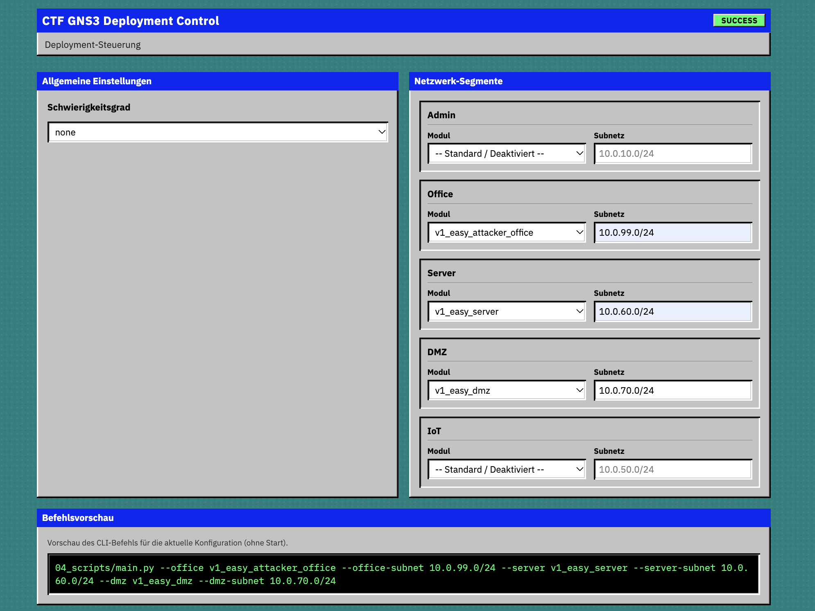Screen dimensions: 815x611
Task: Click the IoT segment heading
Action: coord(434,431)
